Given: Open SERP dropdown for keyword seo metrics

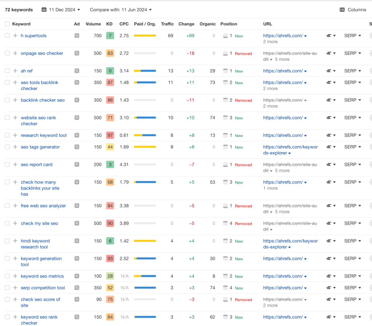Looking at the screenshot, I should point(352,276).
